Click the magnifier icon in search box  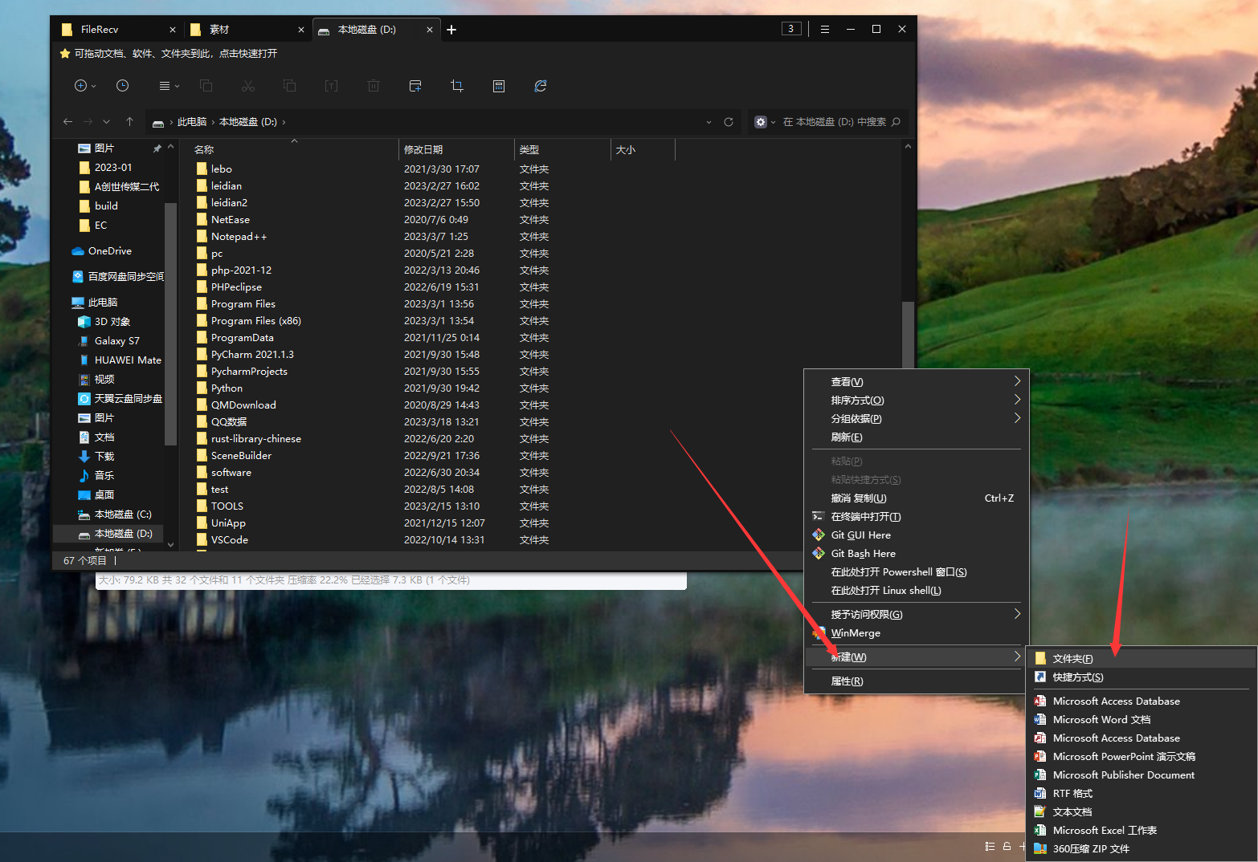pyautogui.click(x=897, y=122)
